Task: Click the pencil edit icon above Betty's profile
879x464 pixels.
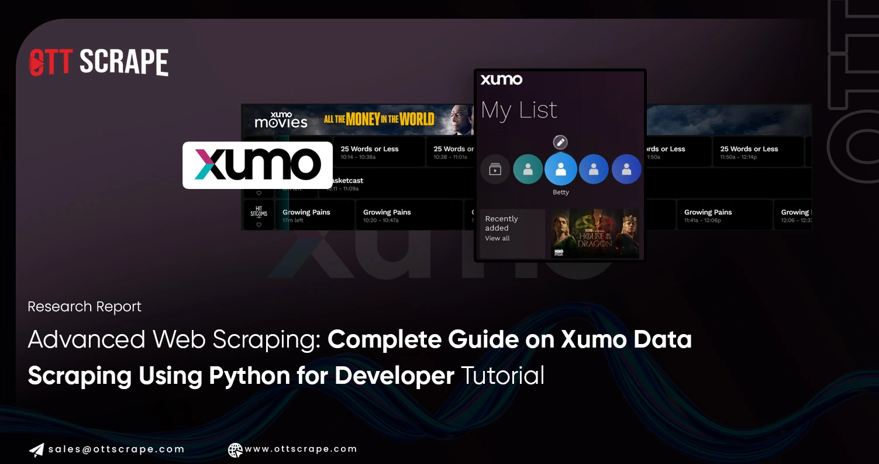Action: [x=560, y=142]
